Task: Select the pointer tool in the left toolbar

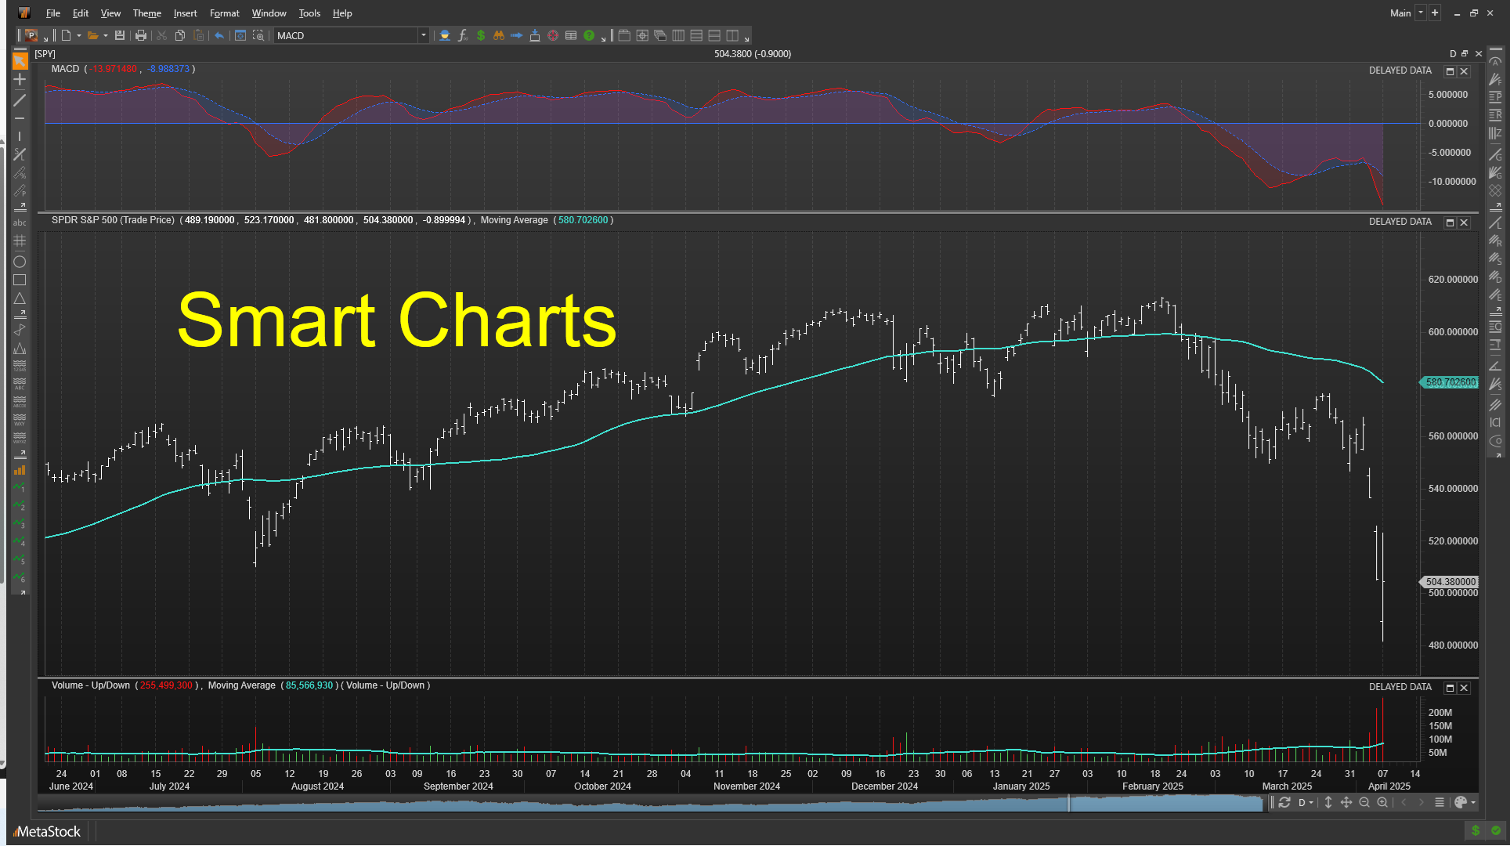Action: [x=20, y=60]
